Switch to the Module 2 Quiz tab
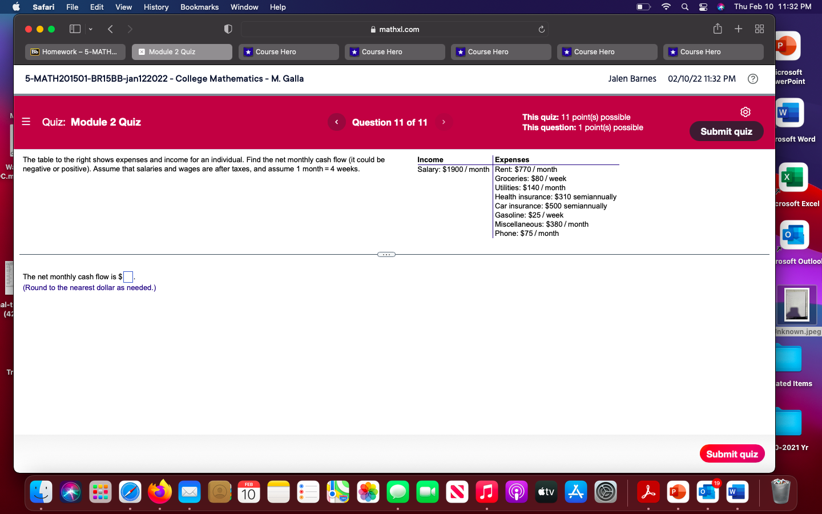Viewport: 822px width, 514px height. pos(182,52)
